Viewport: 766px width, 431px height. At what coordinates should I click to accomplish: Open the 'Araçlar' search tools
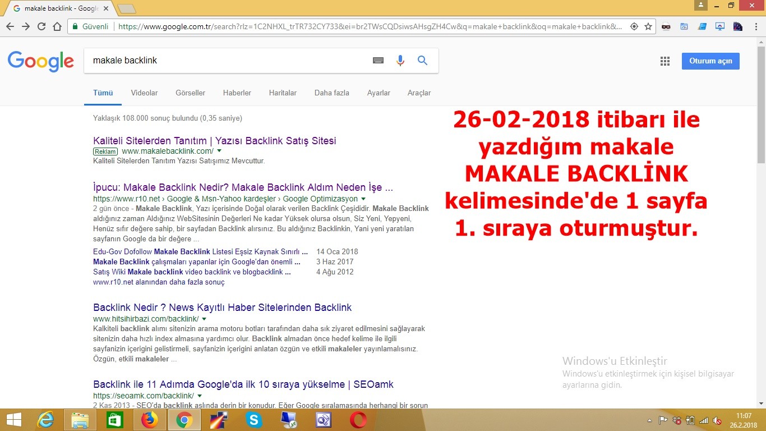[x=419, y=93]
